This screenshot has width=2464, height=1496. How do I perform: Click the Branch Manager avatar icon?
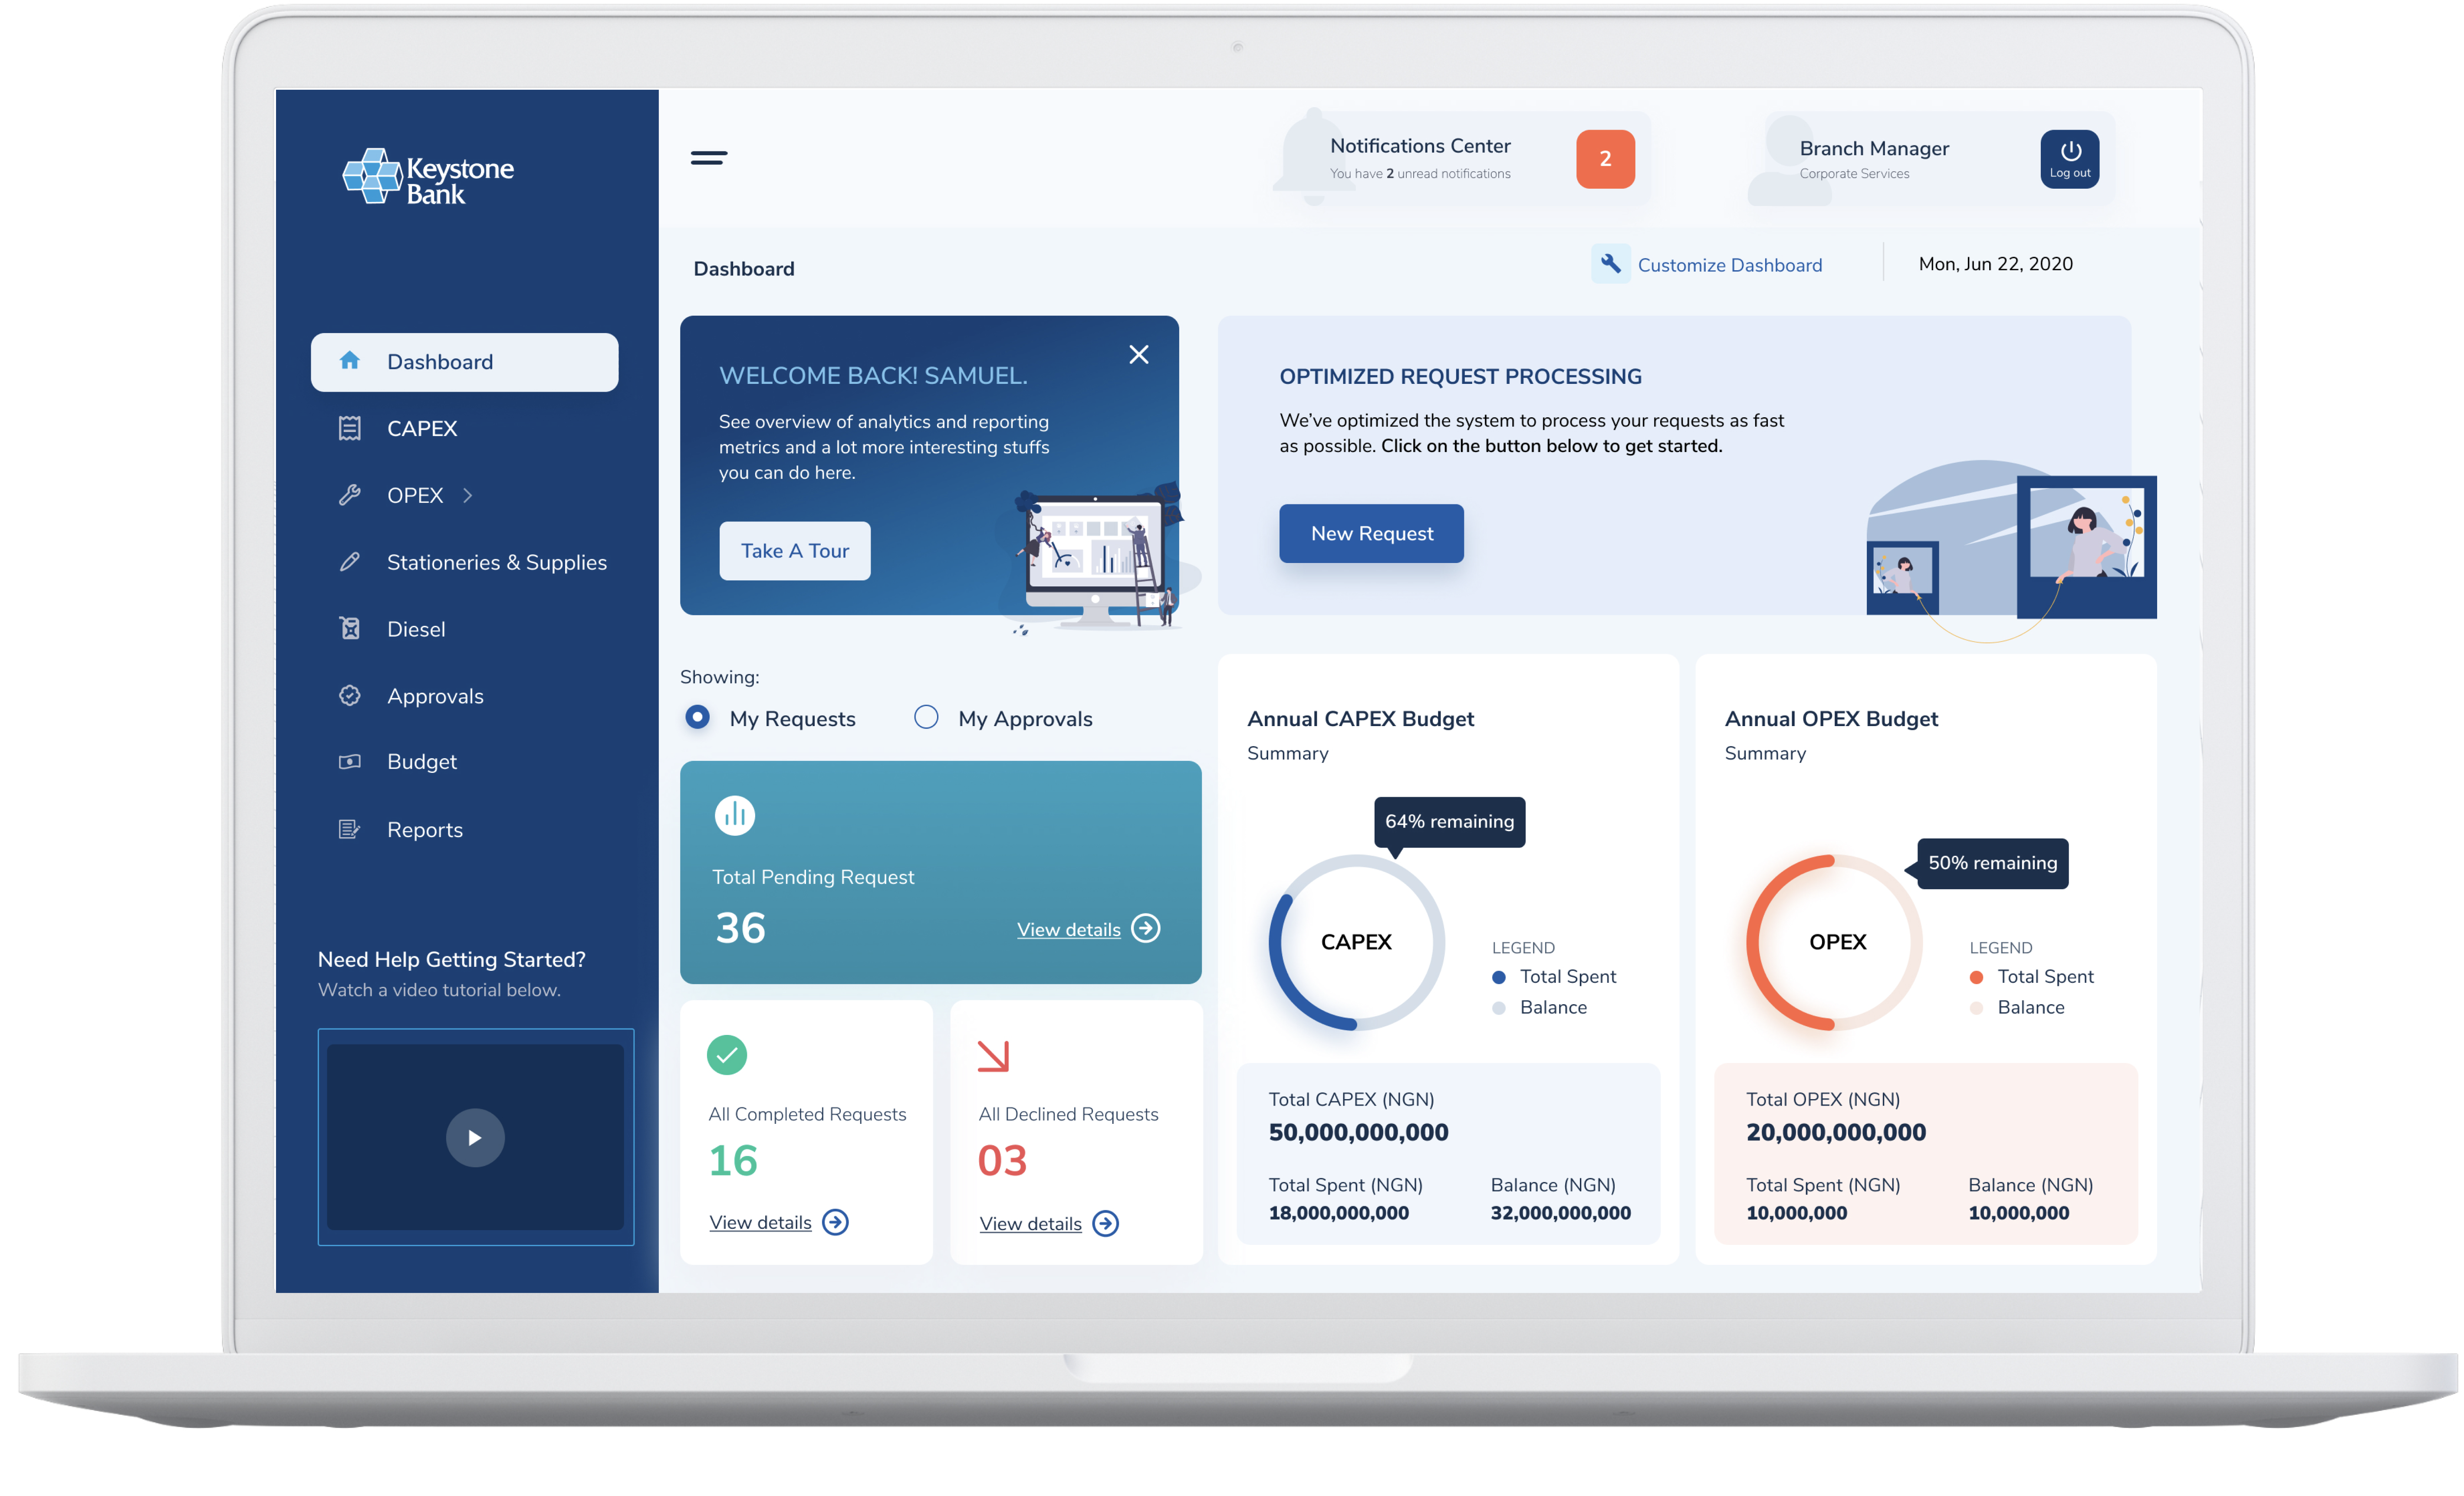[1789, 160]
